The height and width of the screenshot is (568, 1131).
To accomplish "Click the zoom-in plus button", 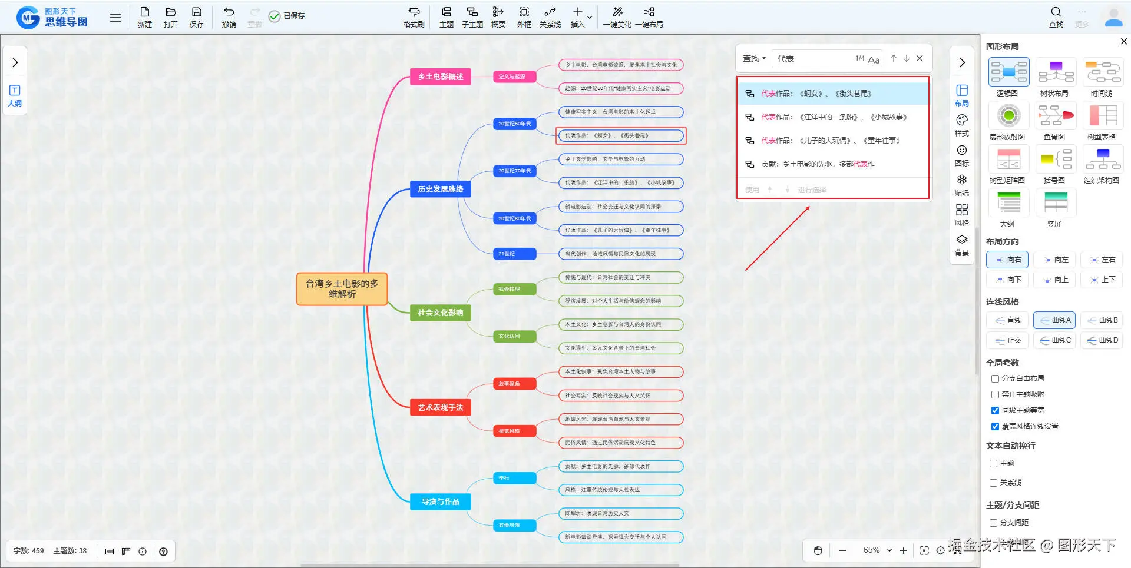I will tap(904, 550).
